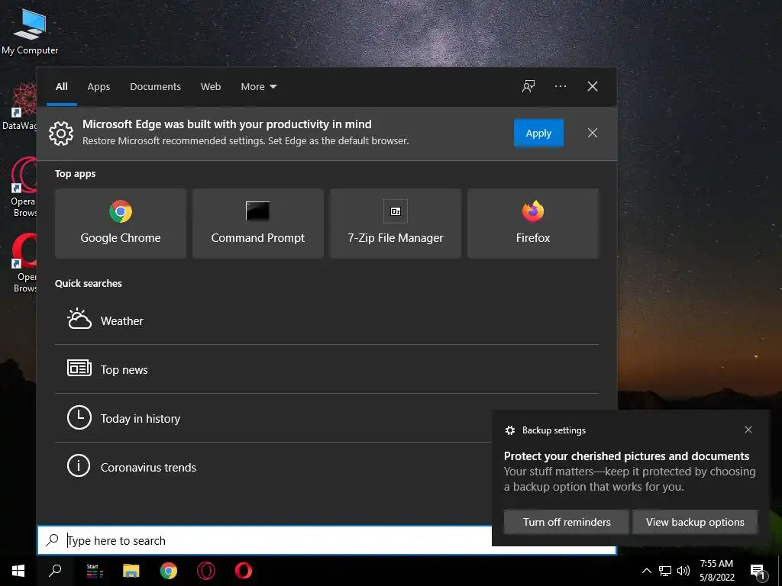Apply recommended Microsoft Edge settings

click(x=538, y=133)
